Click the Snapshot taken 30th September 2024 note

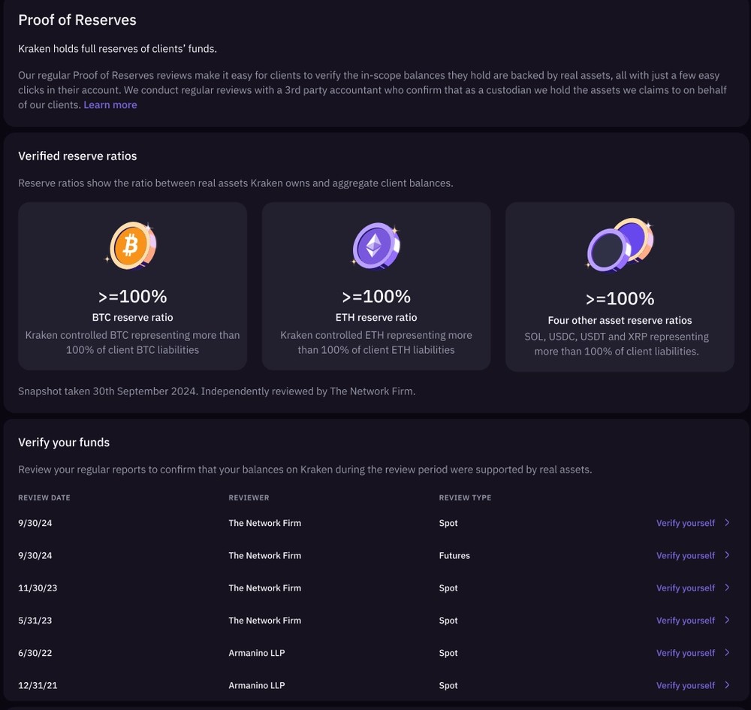pyautogui.click(x=217, y=391)
